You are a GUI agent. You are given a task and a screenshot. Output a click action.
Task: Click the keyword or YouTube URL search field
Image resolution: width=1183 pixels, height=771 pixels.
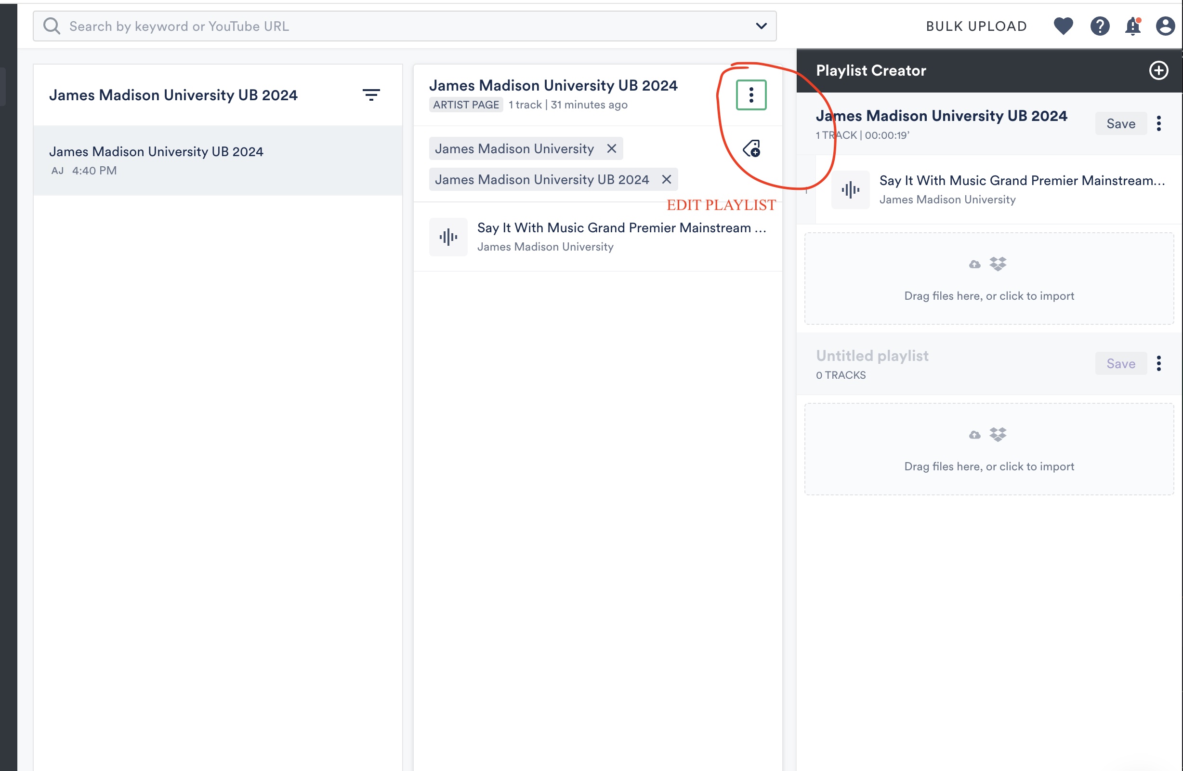tap(398, 26)
